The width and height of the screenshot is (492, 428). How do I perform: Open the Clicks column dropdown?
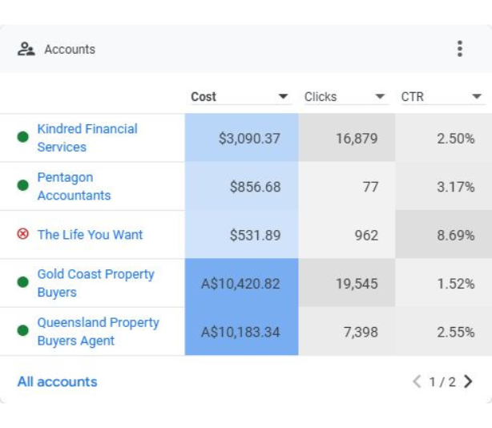380,97
